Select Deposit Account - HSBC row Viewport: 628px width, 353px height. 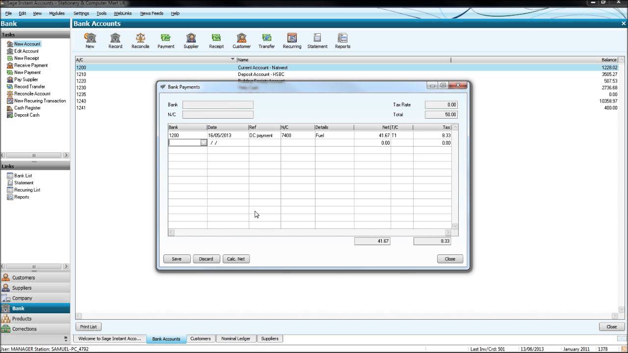point(346,75)
